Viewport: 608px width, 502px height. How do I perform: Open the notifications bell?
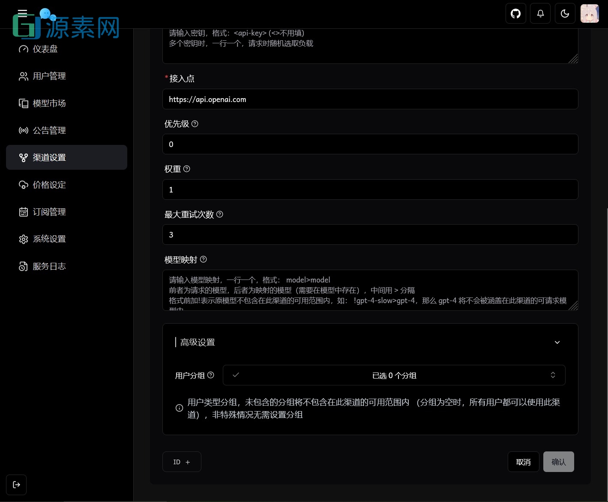[540, 13]
